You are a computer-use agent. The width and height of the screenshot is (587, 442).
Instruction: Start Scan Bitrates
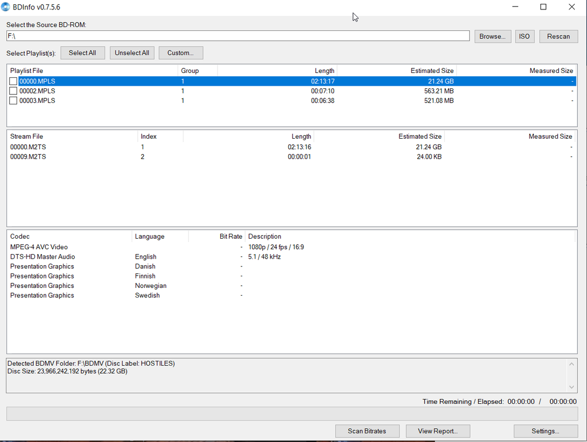(367, 431)
